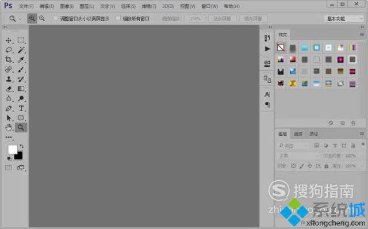Select the Type tool
The image size is (368, 229).
coord(21,108)
